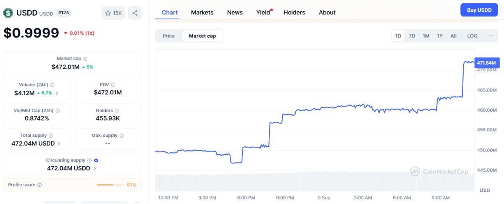This screenshot has height=204, width=504.
Task: Click the 445.00M y-axis label
Action: pyautogui.click(x=486, y=170)
